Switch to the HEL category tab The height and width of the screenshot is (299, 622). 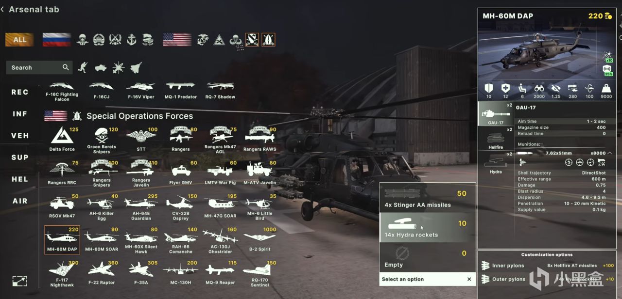point(20,179)
